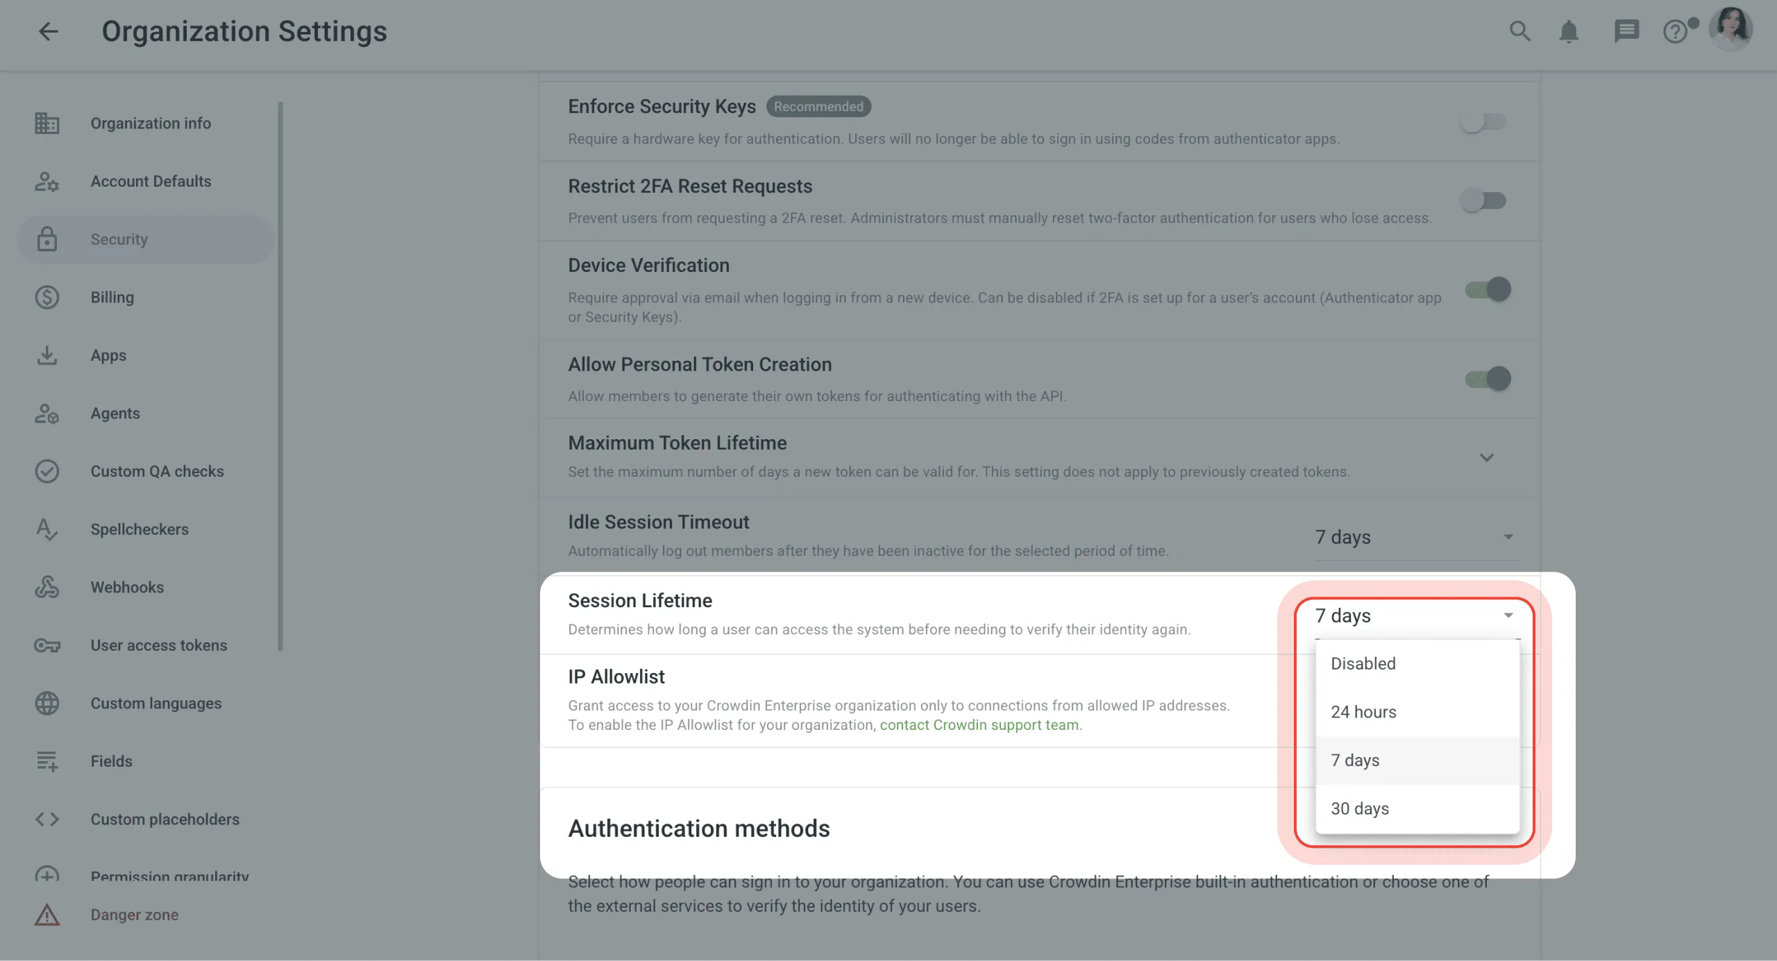The image size is (1777, 961).
Task: Expand the Maximum Token Lifetime chevron
Action: 1486,457
